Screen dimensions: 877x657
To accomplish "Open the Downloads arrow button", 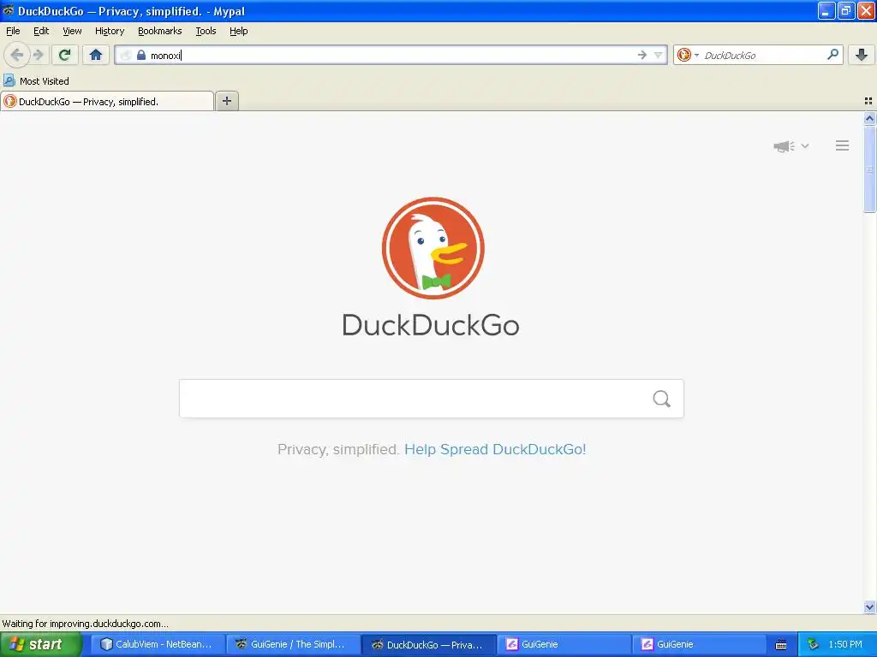I will tap(862, 55).
